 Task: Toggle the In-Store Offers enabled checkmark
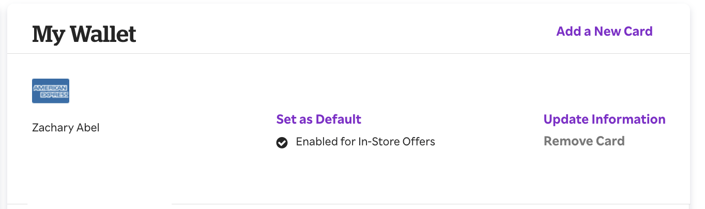[x=282, y=142]
